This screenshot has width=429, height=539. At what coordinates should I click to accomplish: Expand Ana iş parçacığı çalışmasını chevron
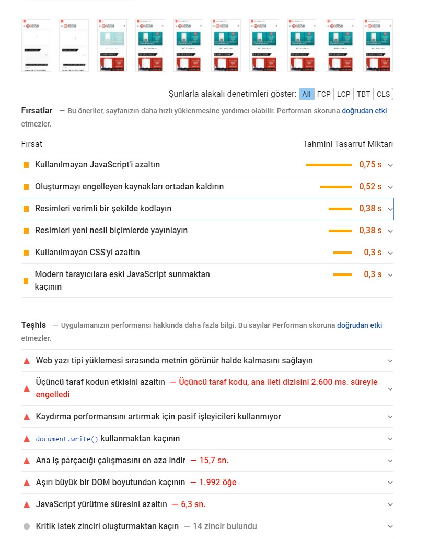pos(390,461)
